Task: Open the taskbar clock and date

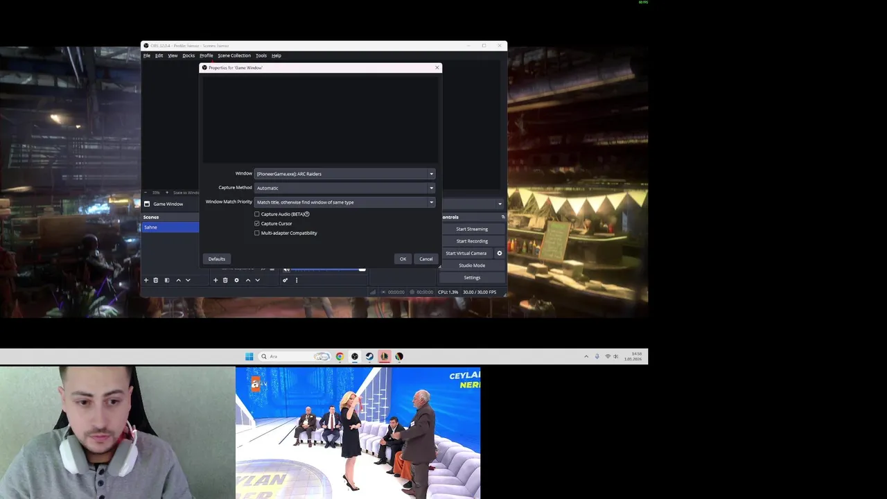Action: coord(633,356)
